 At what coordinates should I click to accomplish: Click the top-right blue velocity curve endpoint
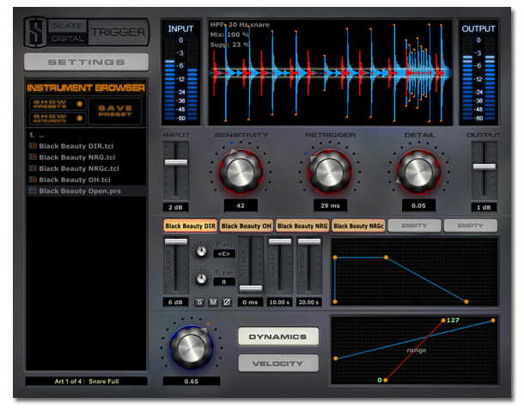click(x=493, y=320)
